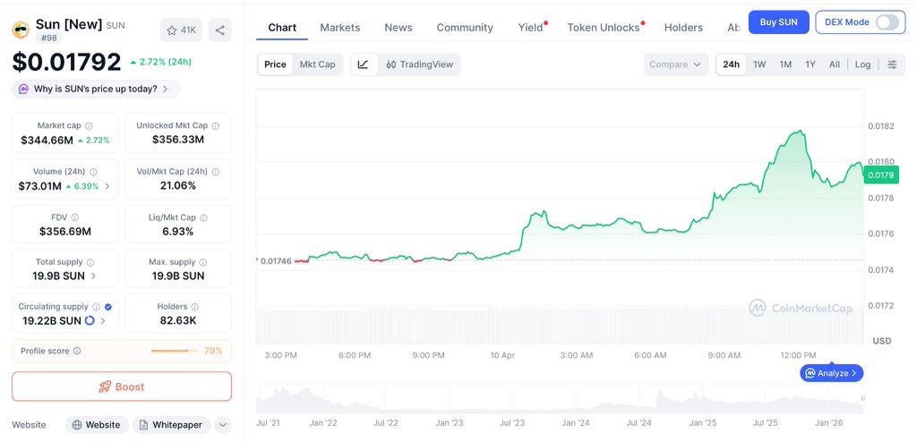
Task: Open the Compare dropdown
Action: tap(675, 64)
